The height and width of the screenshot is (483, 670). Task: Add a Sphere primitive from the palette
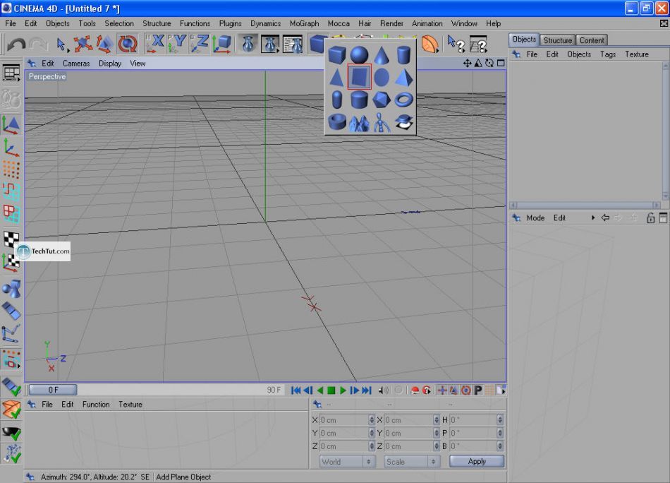(x=359, y=55)
